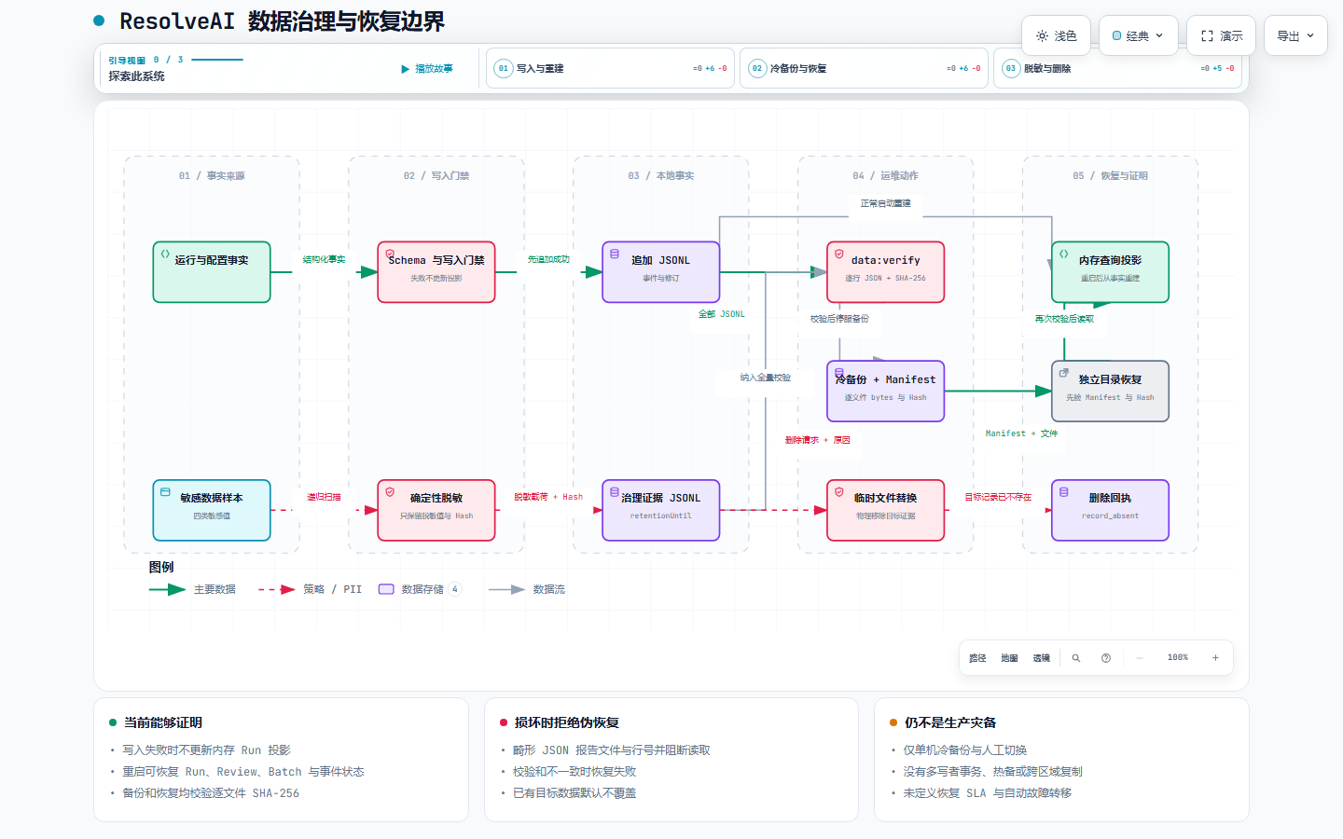Click database icon on 删除回执 node
Image resolution: width=1343 pixels, height=839 pixels.
(1064, 491)
